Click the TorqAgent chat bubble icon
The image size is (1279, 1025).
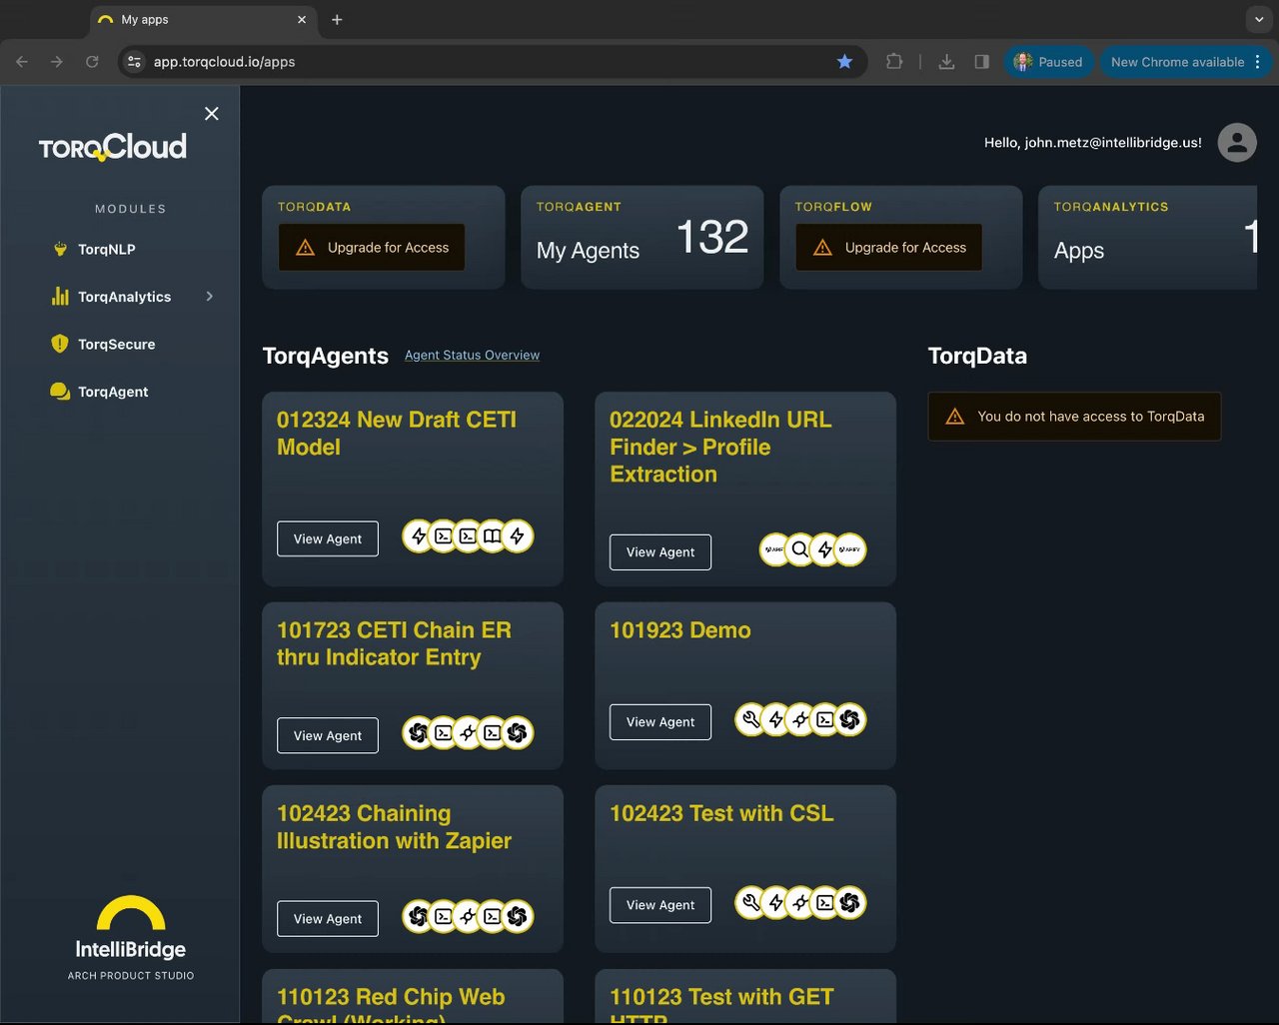(60, 392)
